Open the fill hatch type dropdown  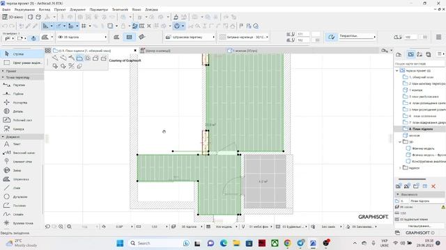190,37
